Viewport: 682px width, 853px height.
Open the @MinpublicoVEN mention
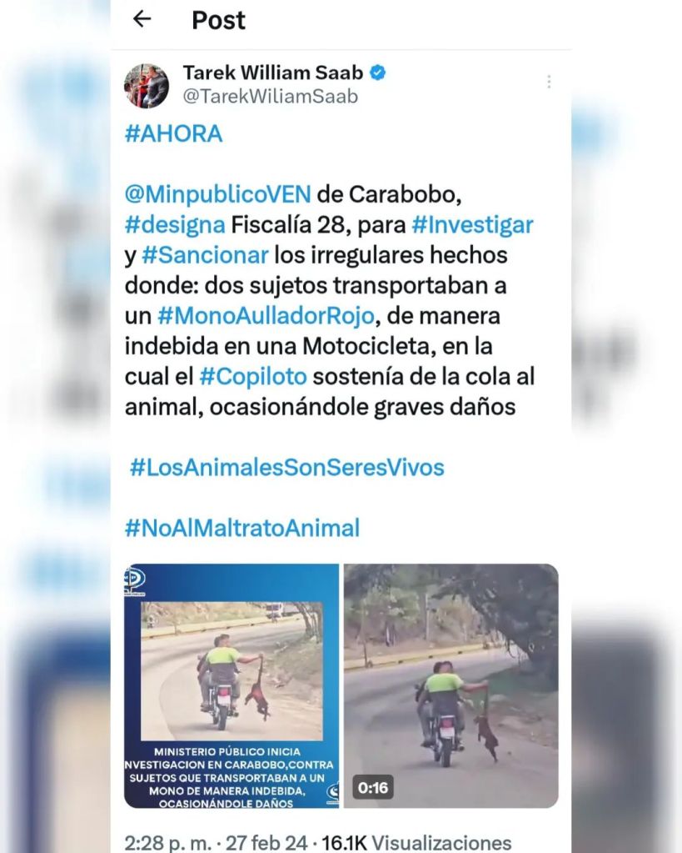pyautogui.click(x=218, y=194)
